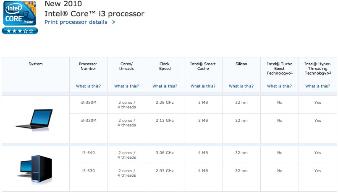The height and width of the screenshot is (193, 338).
Task: Click the Intel Core inside logo badge
Action: [x=19, y=13]
